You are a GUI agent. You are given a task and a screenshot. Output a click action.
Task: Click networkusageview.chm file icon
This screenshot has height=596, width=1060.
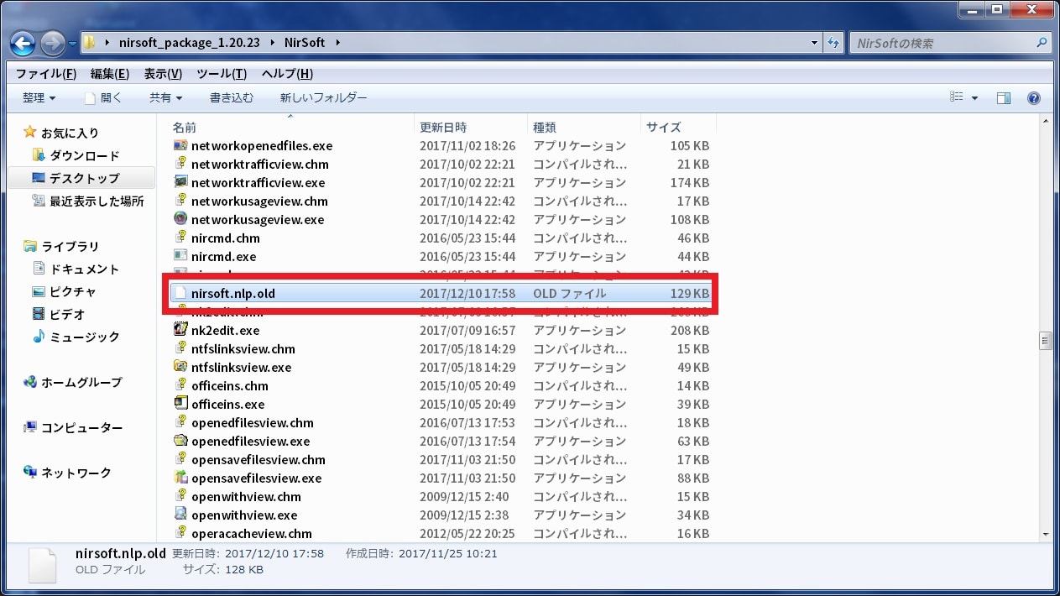tap(180, 201)
